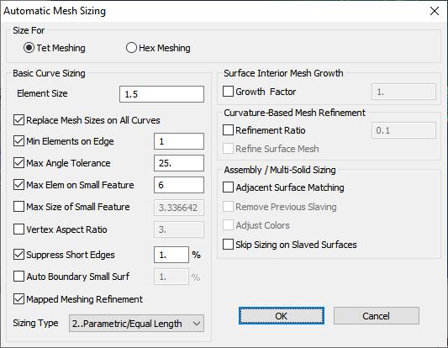Click the Element Size input field
This screenshot has width=448, height=348.
161,94
